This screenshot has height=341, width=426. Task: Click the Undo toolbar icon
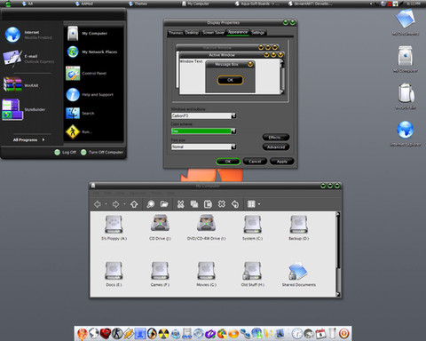(235, 204)
